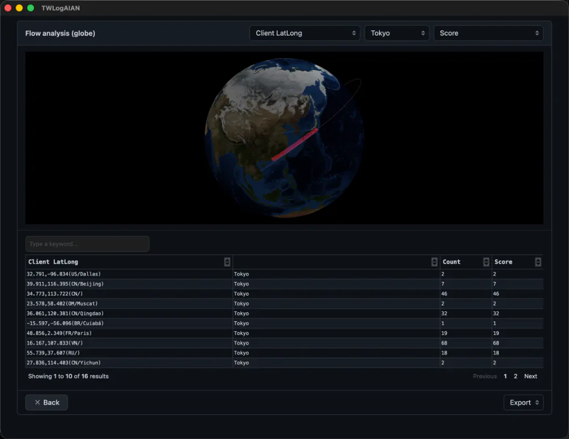569x439 pixels.
Task: Open the Tokyo selector dropdown
Action: coord(397,33)
